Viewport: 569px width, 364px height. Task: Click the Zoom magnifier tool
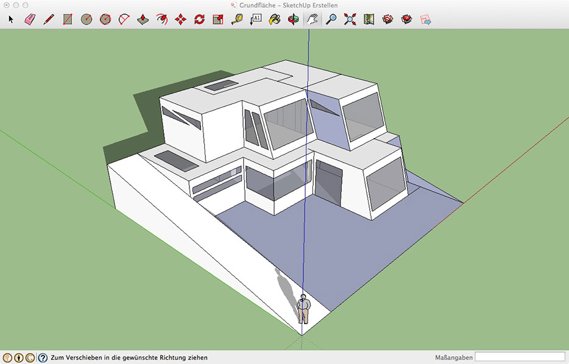coord(331,19)
